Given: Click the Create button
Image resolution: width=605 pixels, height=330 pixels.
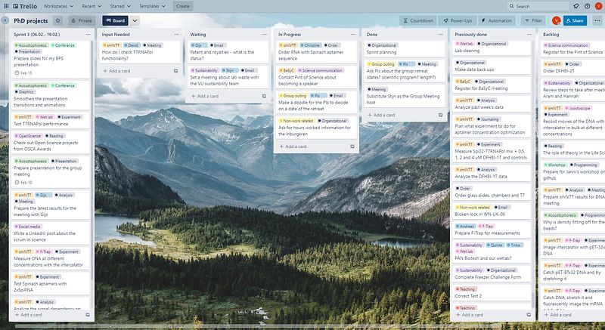Looking at the screenshot, I should (182, 5).
